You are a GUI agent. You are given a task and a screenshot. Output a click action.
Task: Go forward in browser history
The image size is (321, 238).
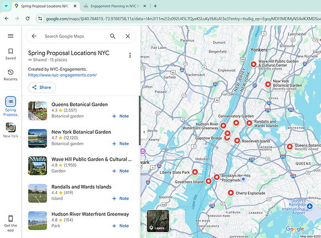(x=17, y=19)
